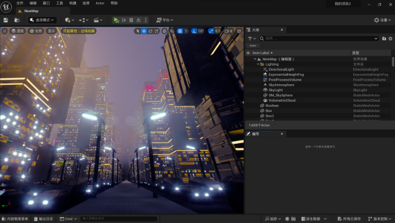Screen dimensions: 395x223
Task: Open the 编辑 (Edit) menu
Action: 33,3
